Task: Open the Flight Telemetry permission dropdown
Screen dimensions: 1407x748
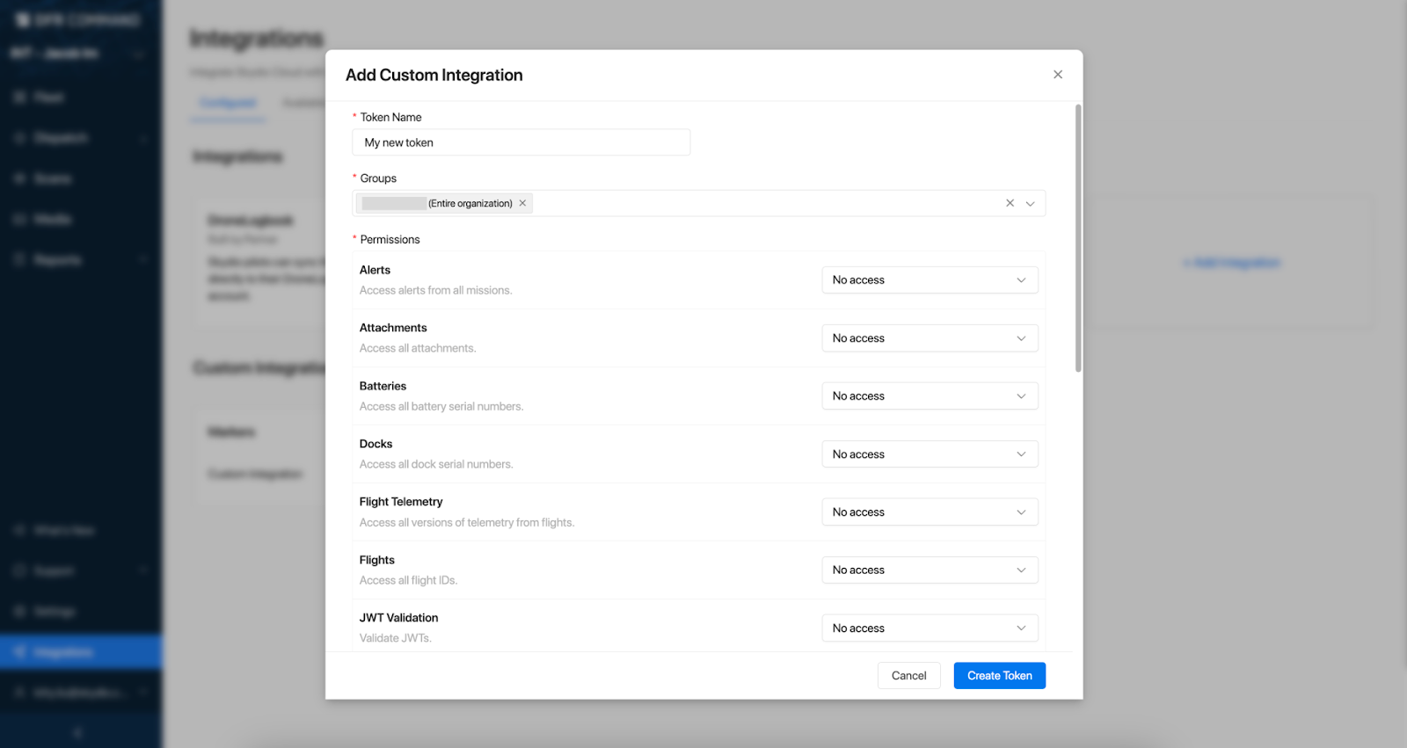Action: pyautogui.click(x=929, y=512)
